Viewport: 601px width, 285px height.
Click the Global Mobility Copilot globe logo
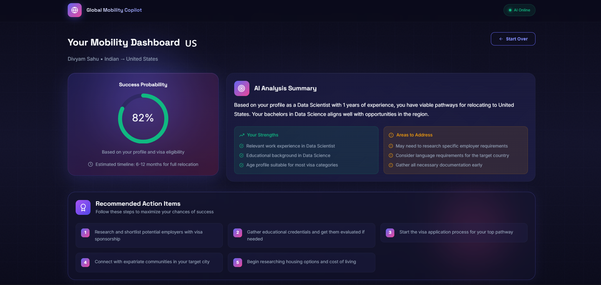tap(75, 10)
